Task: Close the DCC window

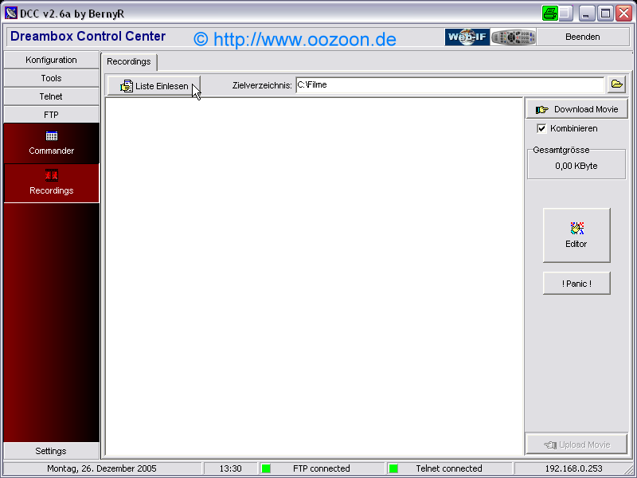Action: [x=623, y=14]
